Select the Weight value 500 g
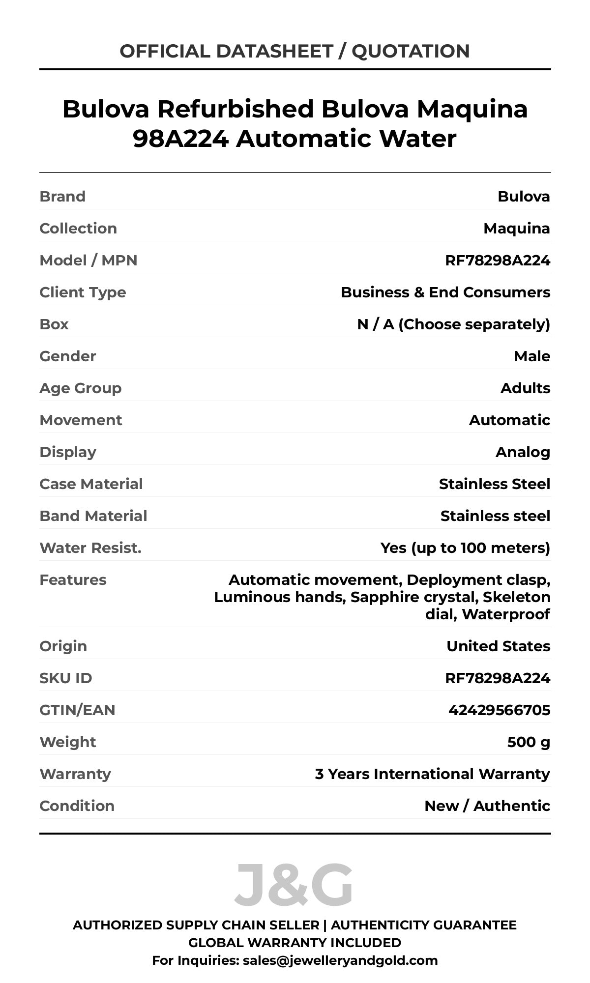590x983 pixels. coord(529,742)
